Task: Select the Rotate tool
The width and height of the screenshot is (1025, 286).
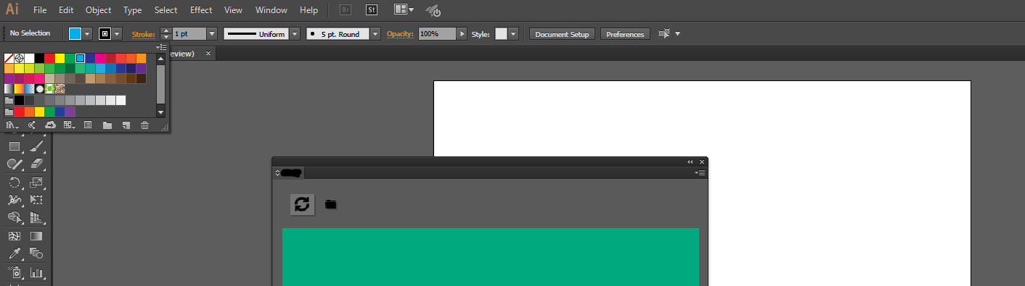Action: point(15,182)
